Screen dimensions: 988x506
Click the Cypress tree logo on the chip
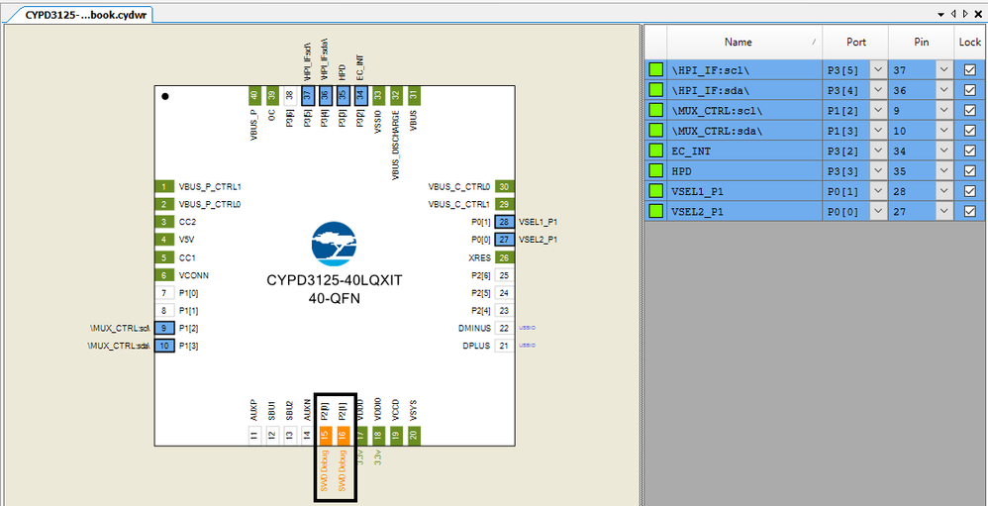pos(334,244)
